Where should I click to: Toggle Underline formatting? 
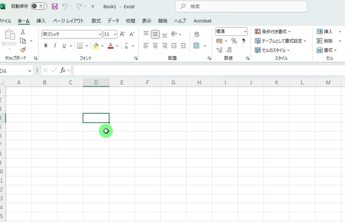pyautogui.click(x=64, y=46)
